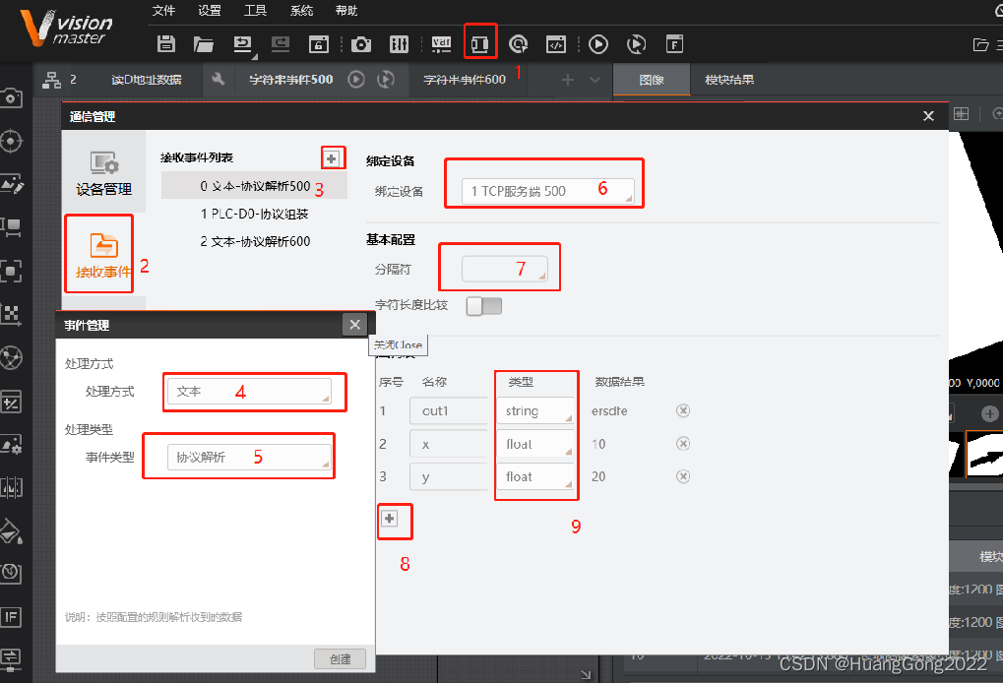
Task: Open the 处理方式 dropdown showing 文本
Action: (x=249, y=391)
